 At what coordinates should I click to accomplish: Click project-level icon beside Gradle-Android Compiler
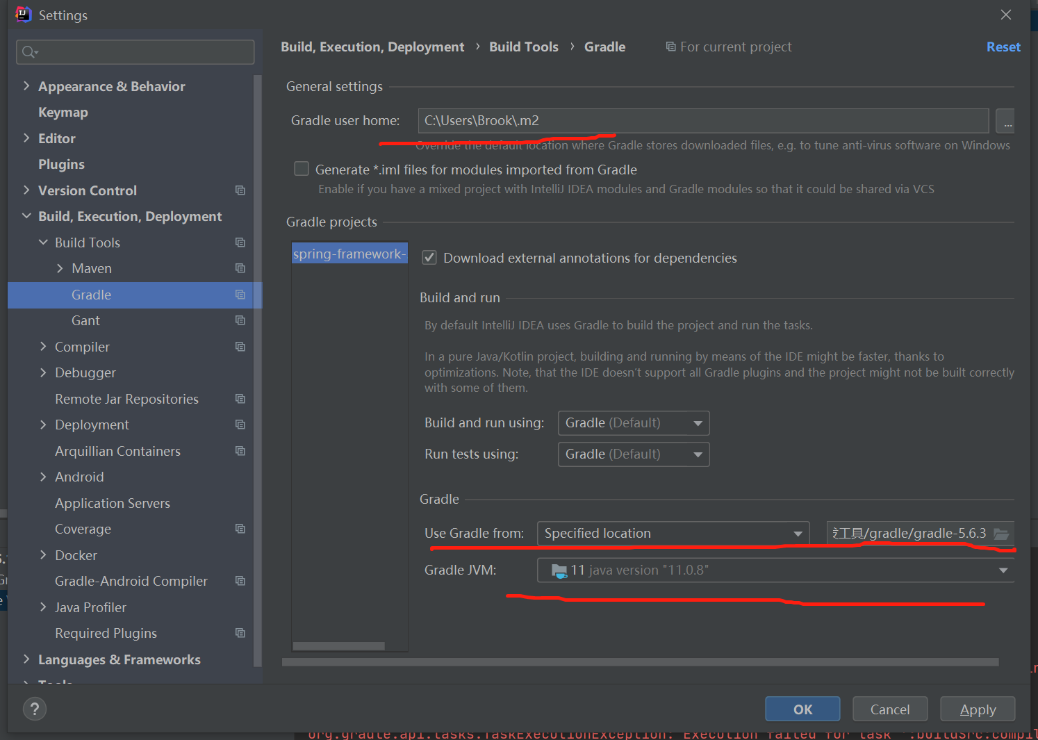[240, 581]
